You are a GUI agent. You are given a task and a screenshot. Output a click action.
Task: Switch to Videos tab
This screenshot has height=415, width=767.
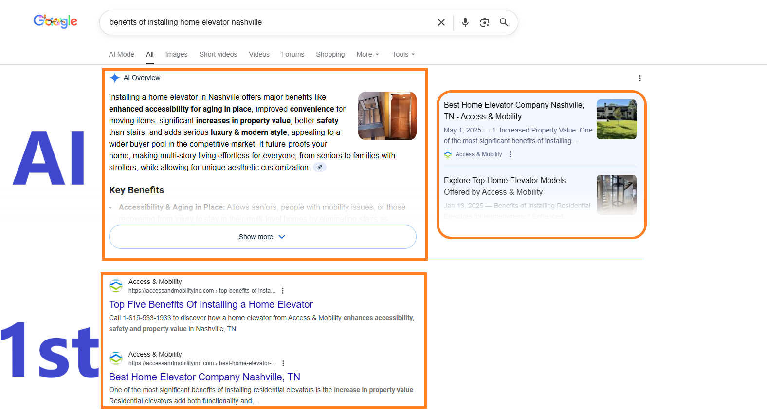coord(259,54)
